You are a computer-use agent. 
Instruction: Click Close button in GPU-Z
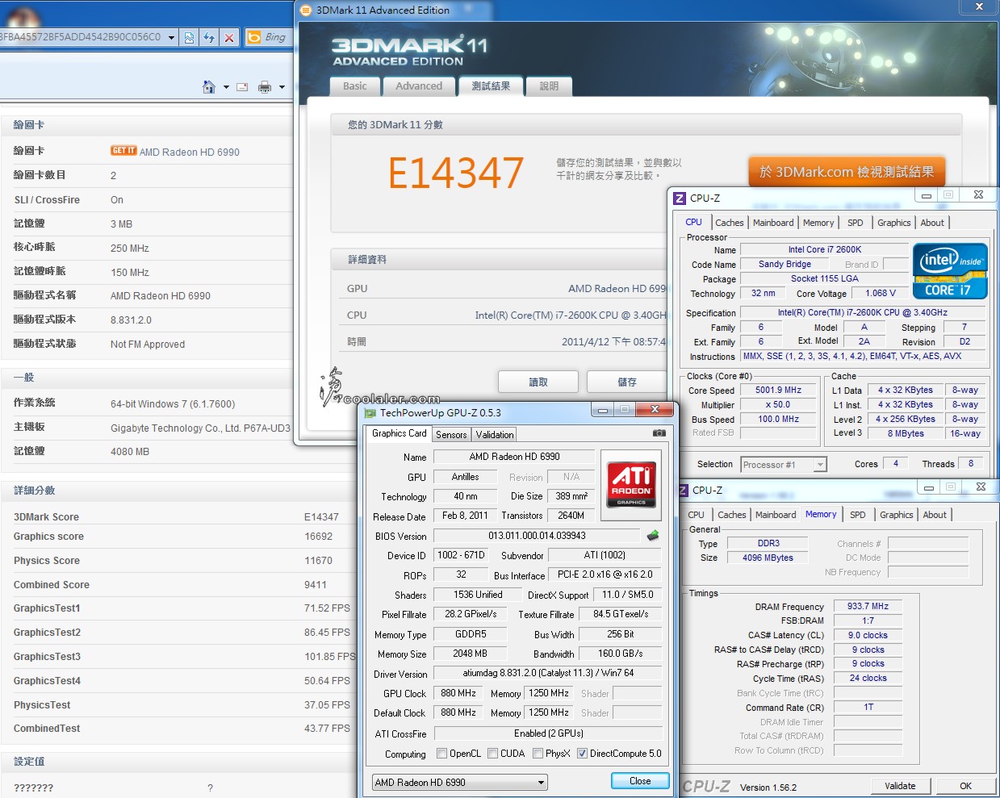point(640,781)
